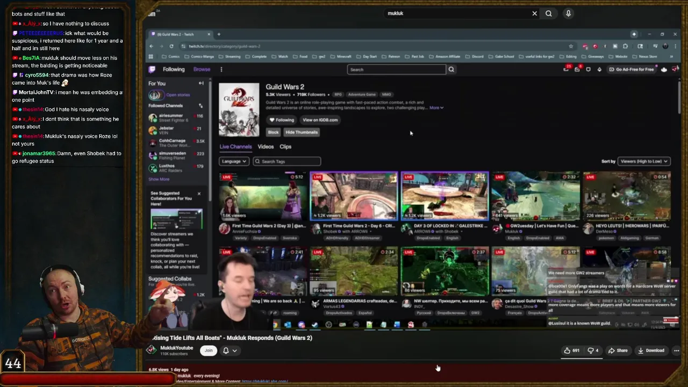Switch to Live Channels tab
The height and width of the screenshot is (387, 688).
[235, 147]
